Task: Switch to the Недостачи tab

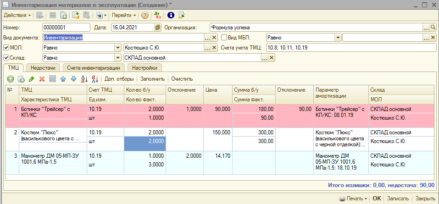Action: 44,68
